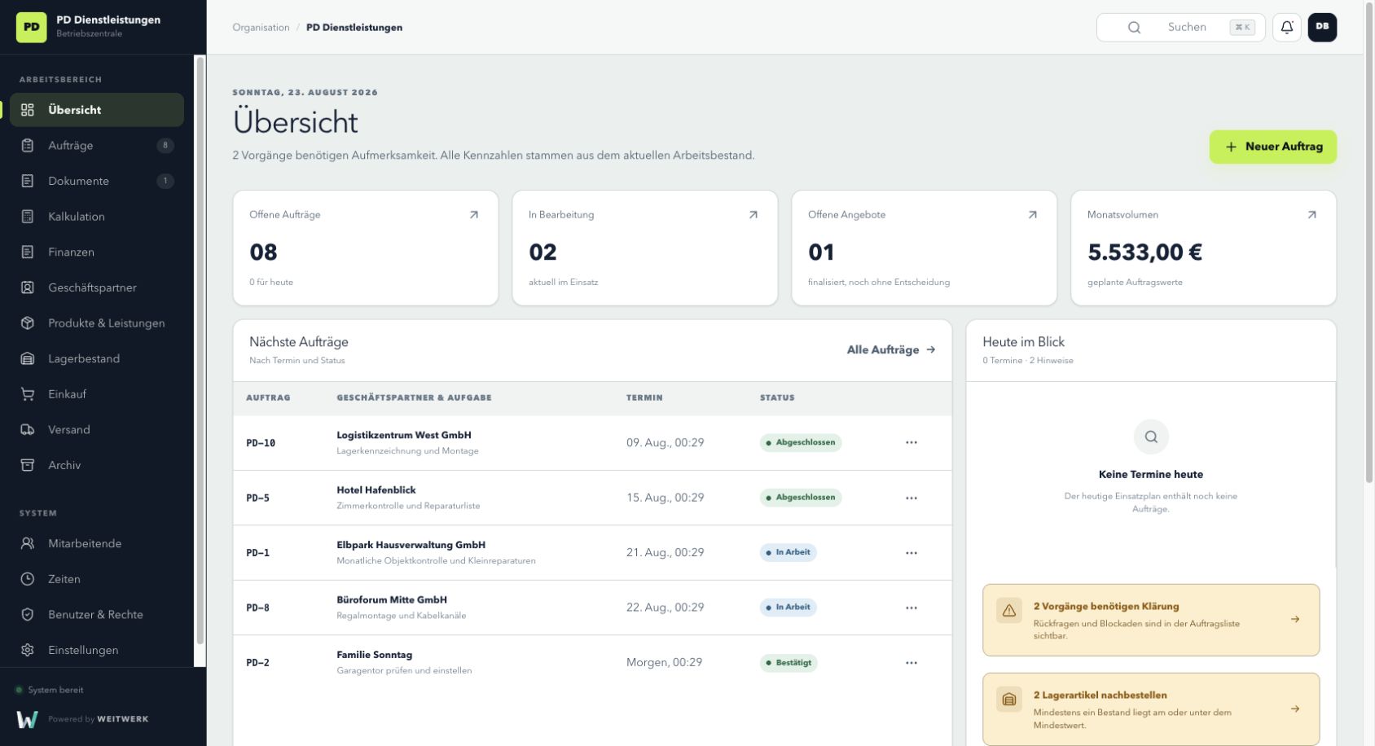Go to Übersicht in the sidebar

pyautogui.click(x=97, y=110)
